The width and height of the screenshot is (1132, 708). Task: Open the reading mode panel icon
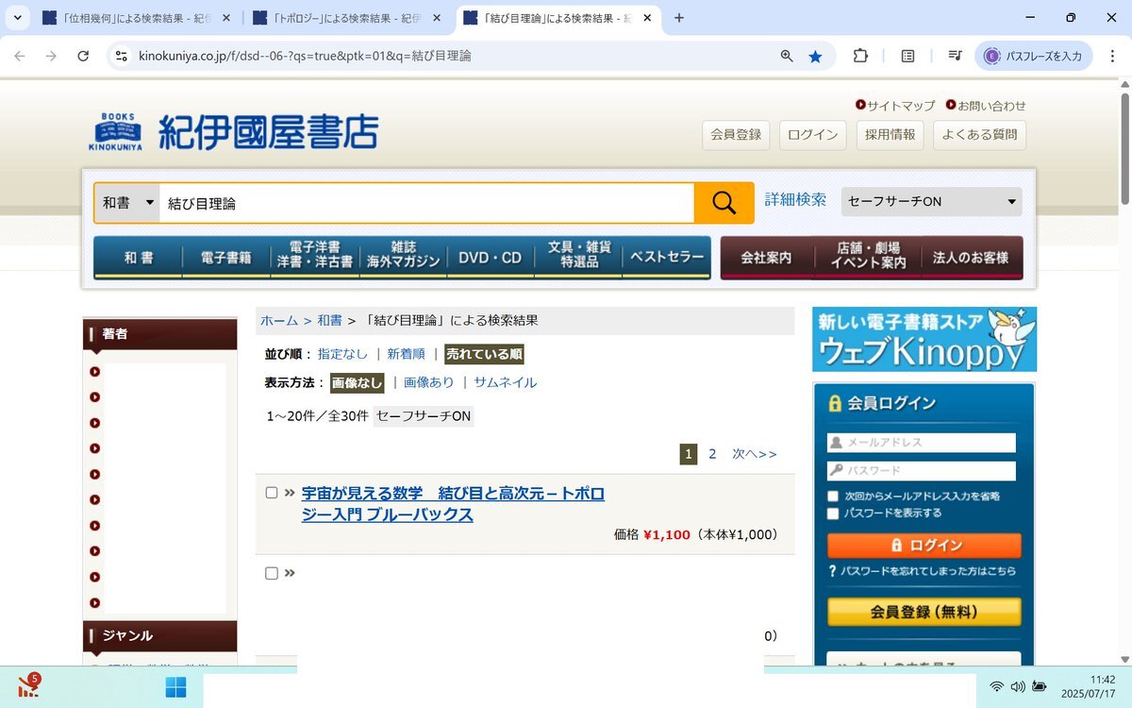907,57
